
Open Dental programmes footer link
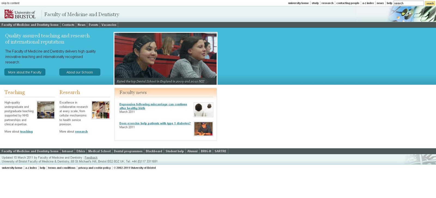(128, 151)
